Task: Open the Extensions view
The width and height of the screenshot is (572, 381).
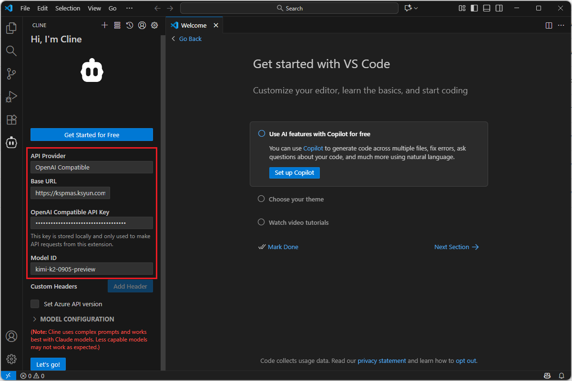Action: [x=11, y=120]
